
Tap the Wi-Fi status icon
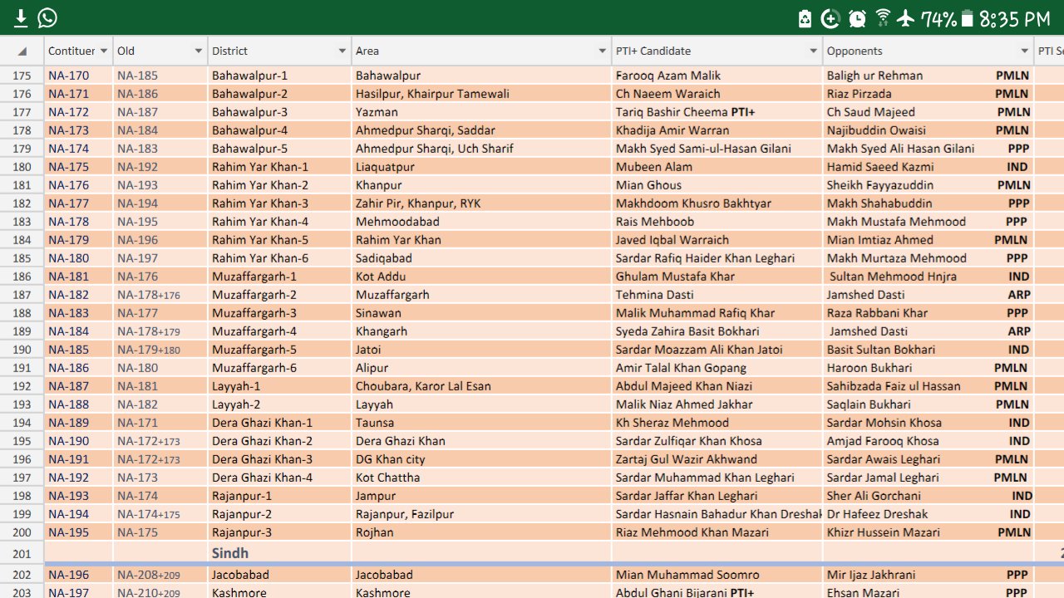883,18
